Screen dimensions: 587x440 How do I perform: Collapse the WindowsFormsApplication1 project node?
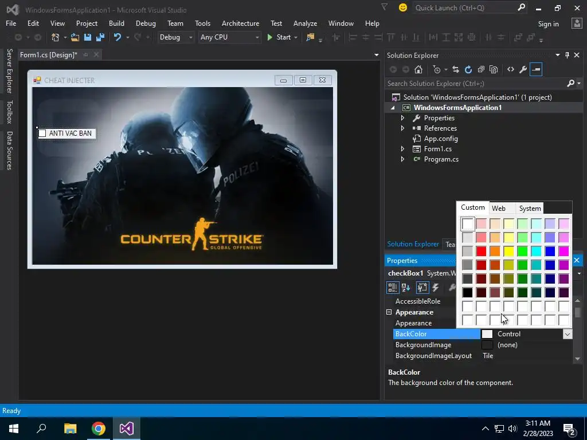click(x=393, y=108)
